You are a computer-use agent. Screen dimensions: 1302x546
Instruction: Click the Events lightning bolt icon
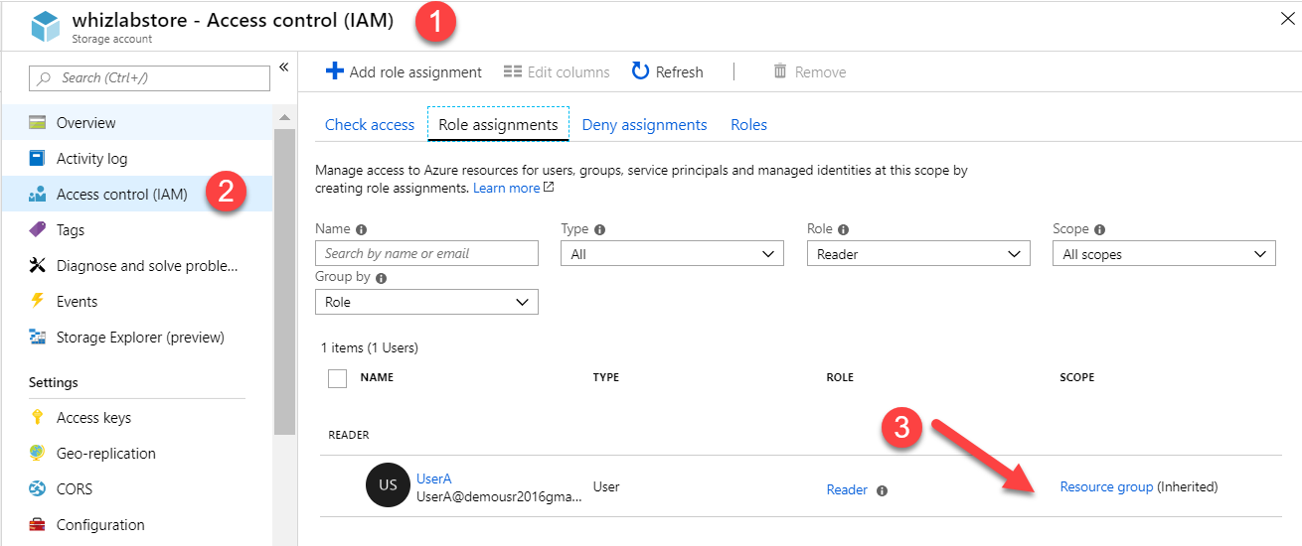pyautogui.click(x=38, y=301)
